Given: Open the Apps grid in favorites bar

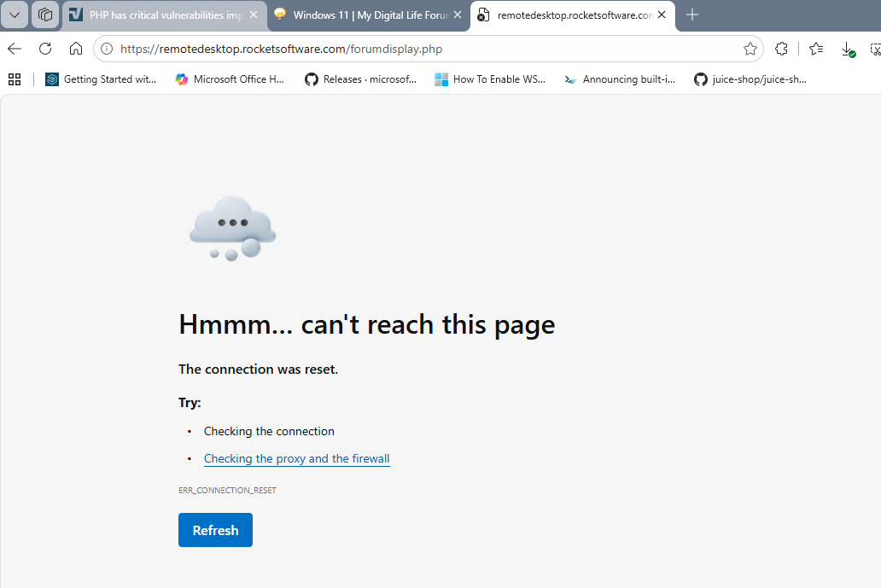Looking at the screenshot, I should click(x=15, y=79).
